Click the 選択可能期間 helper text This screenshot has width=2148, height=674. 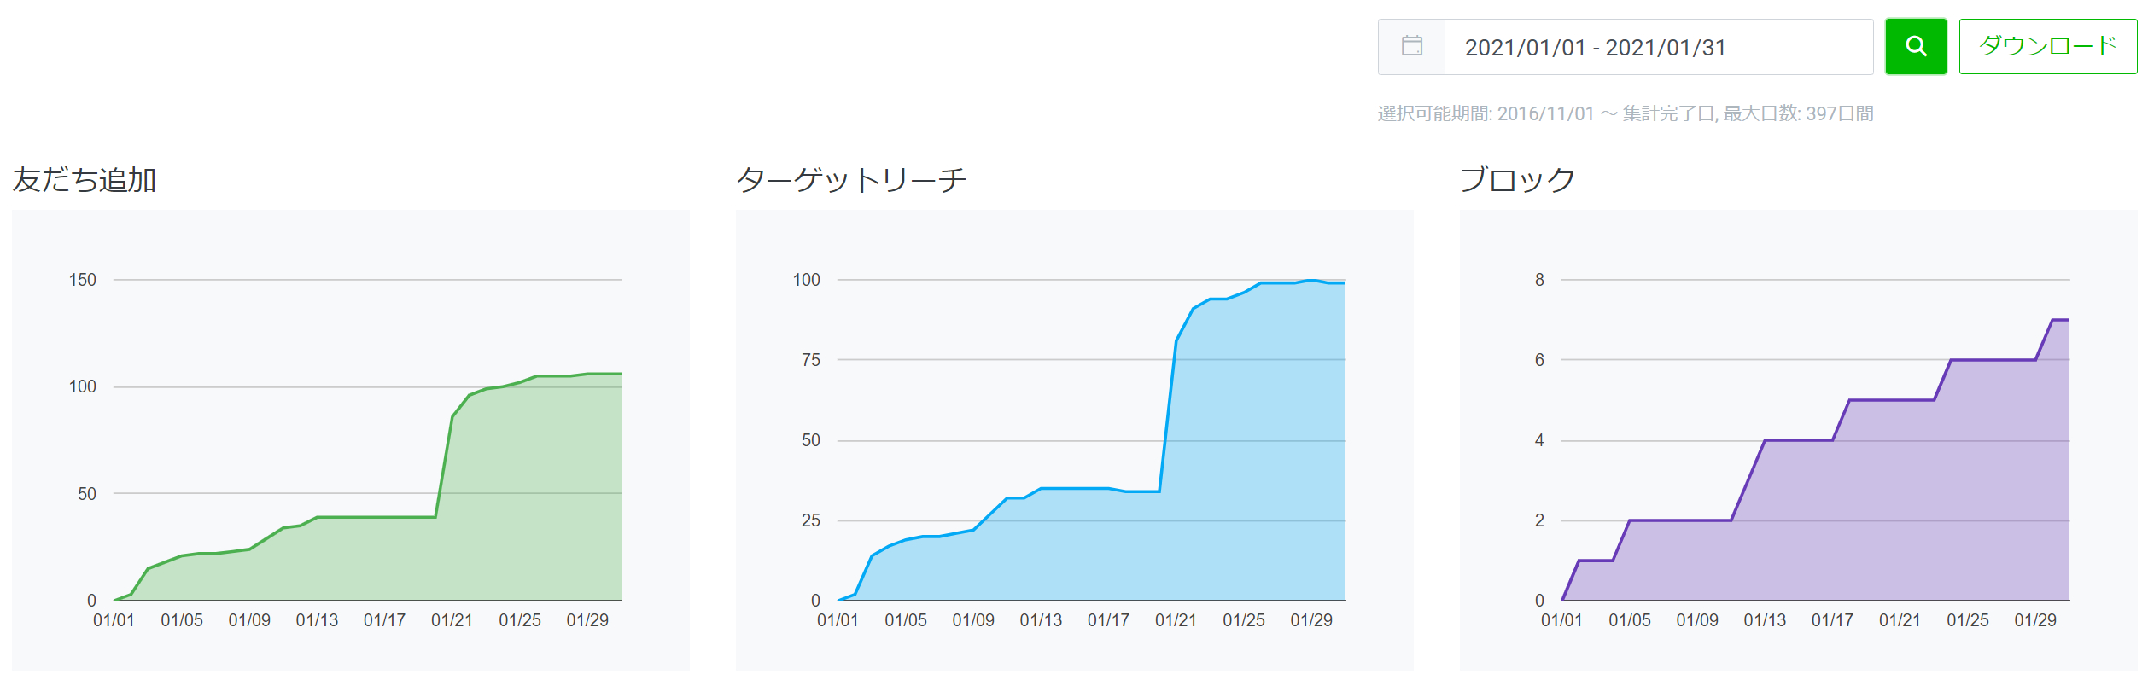(1625, 113)
